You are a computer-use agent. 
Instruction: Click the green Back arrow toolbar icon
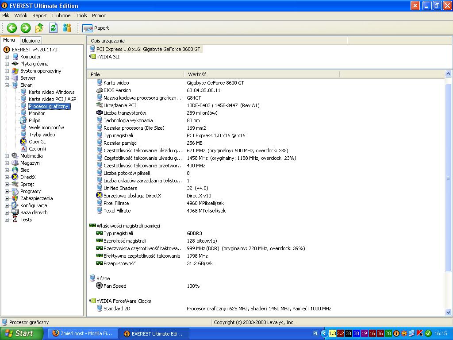coord(12,28)
